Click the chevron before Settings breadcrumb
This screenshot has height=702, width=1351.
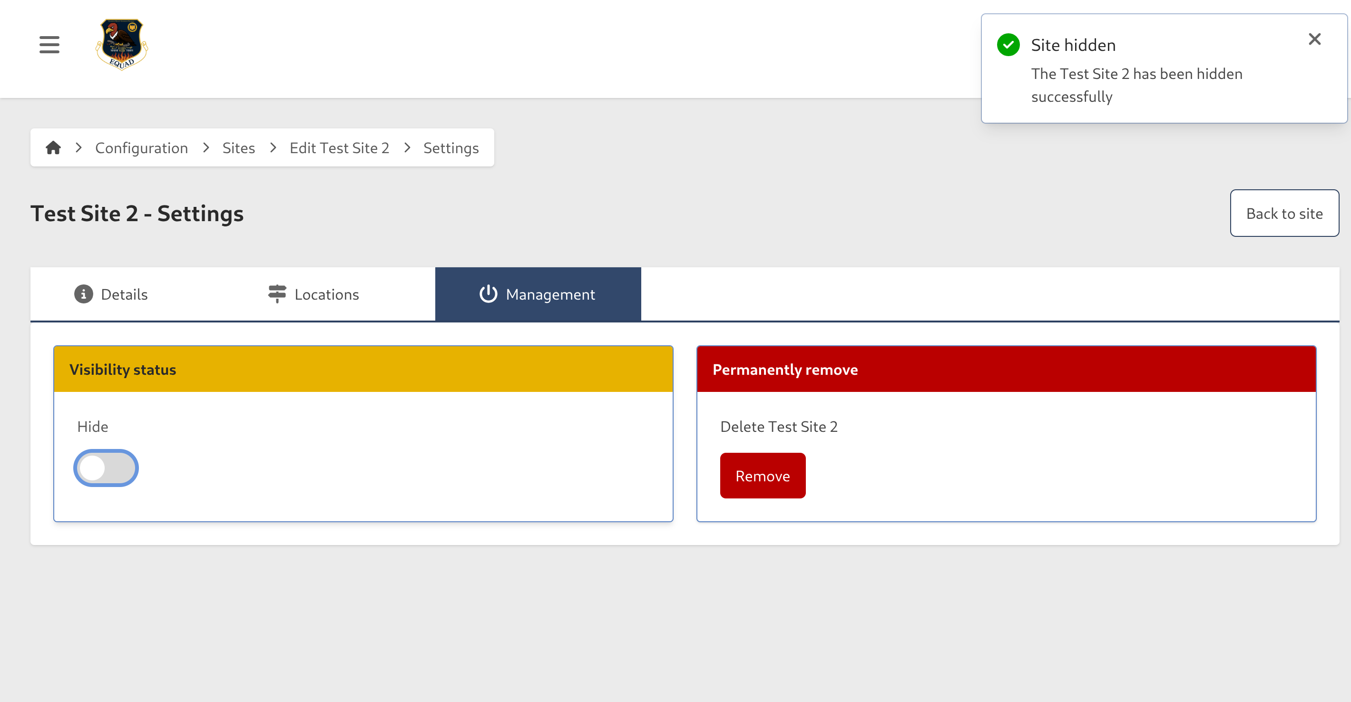pyautogui.click(x=406, y=147)
